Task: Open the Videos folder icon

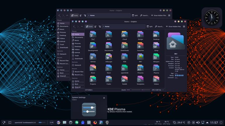Action: tap(156, 79)
